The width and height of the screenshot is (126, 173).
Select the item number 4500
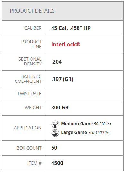coord(57,163)
